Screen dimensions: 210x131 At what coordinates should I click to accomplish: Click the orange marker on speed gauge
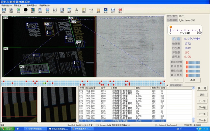(171, 27)
